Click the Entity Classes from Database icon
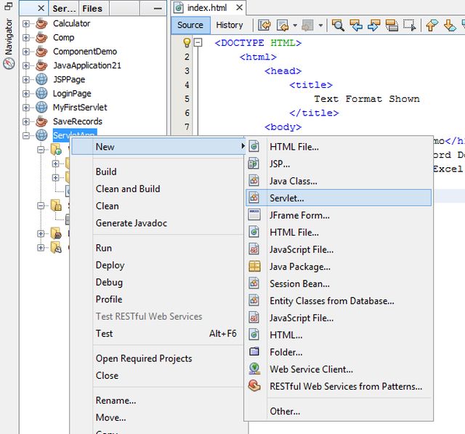 click(254, 300)
